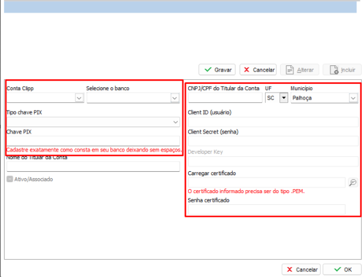Expand the Município dropdown showing Palhoça
This screenshot has width=364, height=277.
[x=352, y=98]
